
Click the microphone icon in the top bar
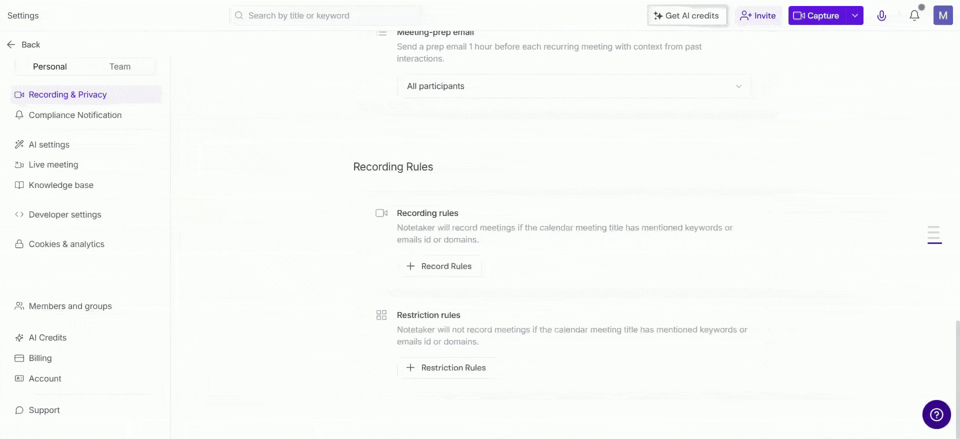click(881, 15)
